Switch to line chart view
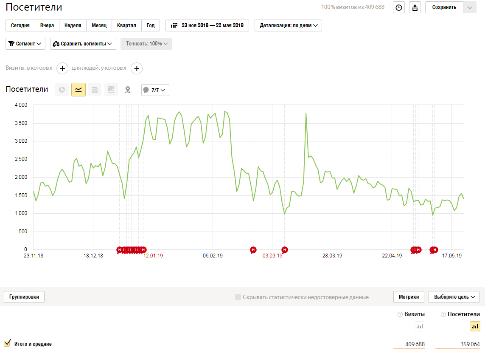The image size is (485, 356). 78,90
